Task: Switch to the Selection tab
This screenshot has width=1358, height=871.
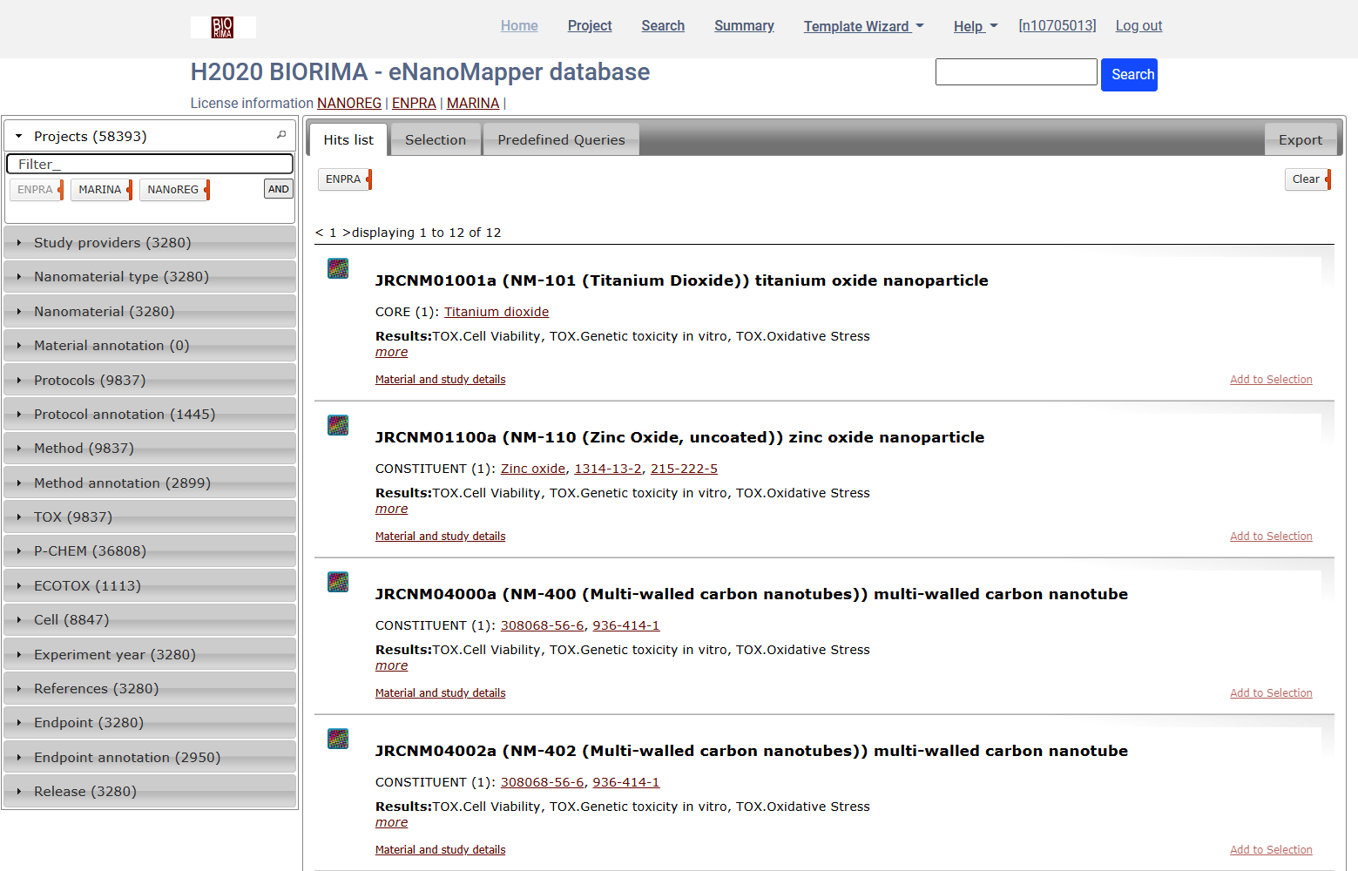Action: point(436,140)
